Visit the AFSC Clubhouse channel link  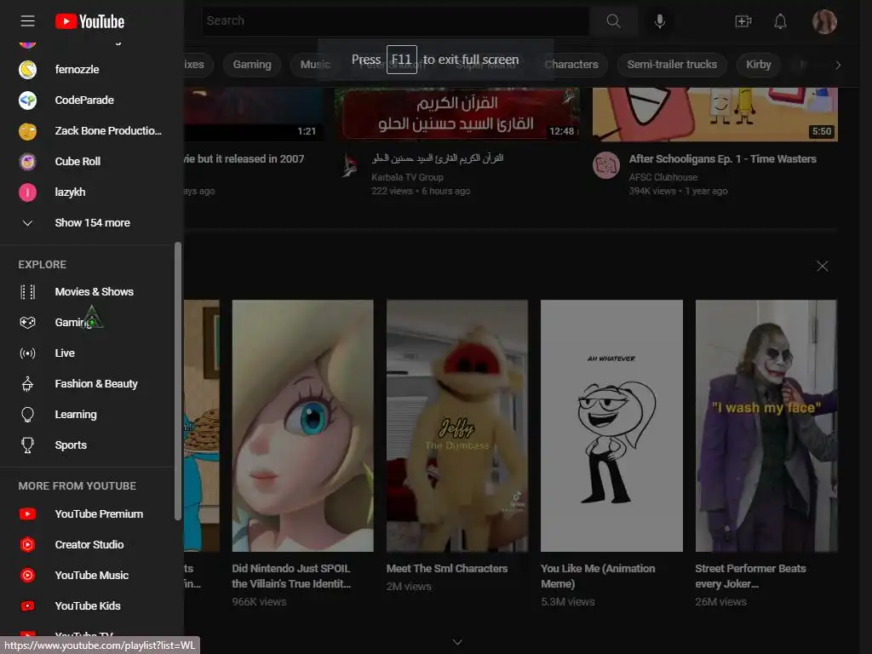[x=663, y=177]
